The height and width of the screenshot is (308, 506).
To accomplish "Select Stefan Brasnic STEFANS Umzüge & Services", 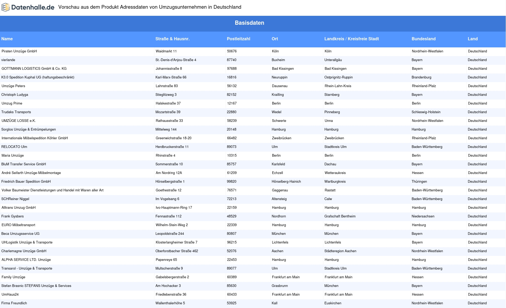I will pyautogui.click(x=36, y=286).
